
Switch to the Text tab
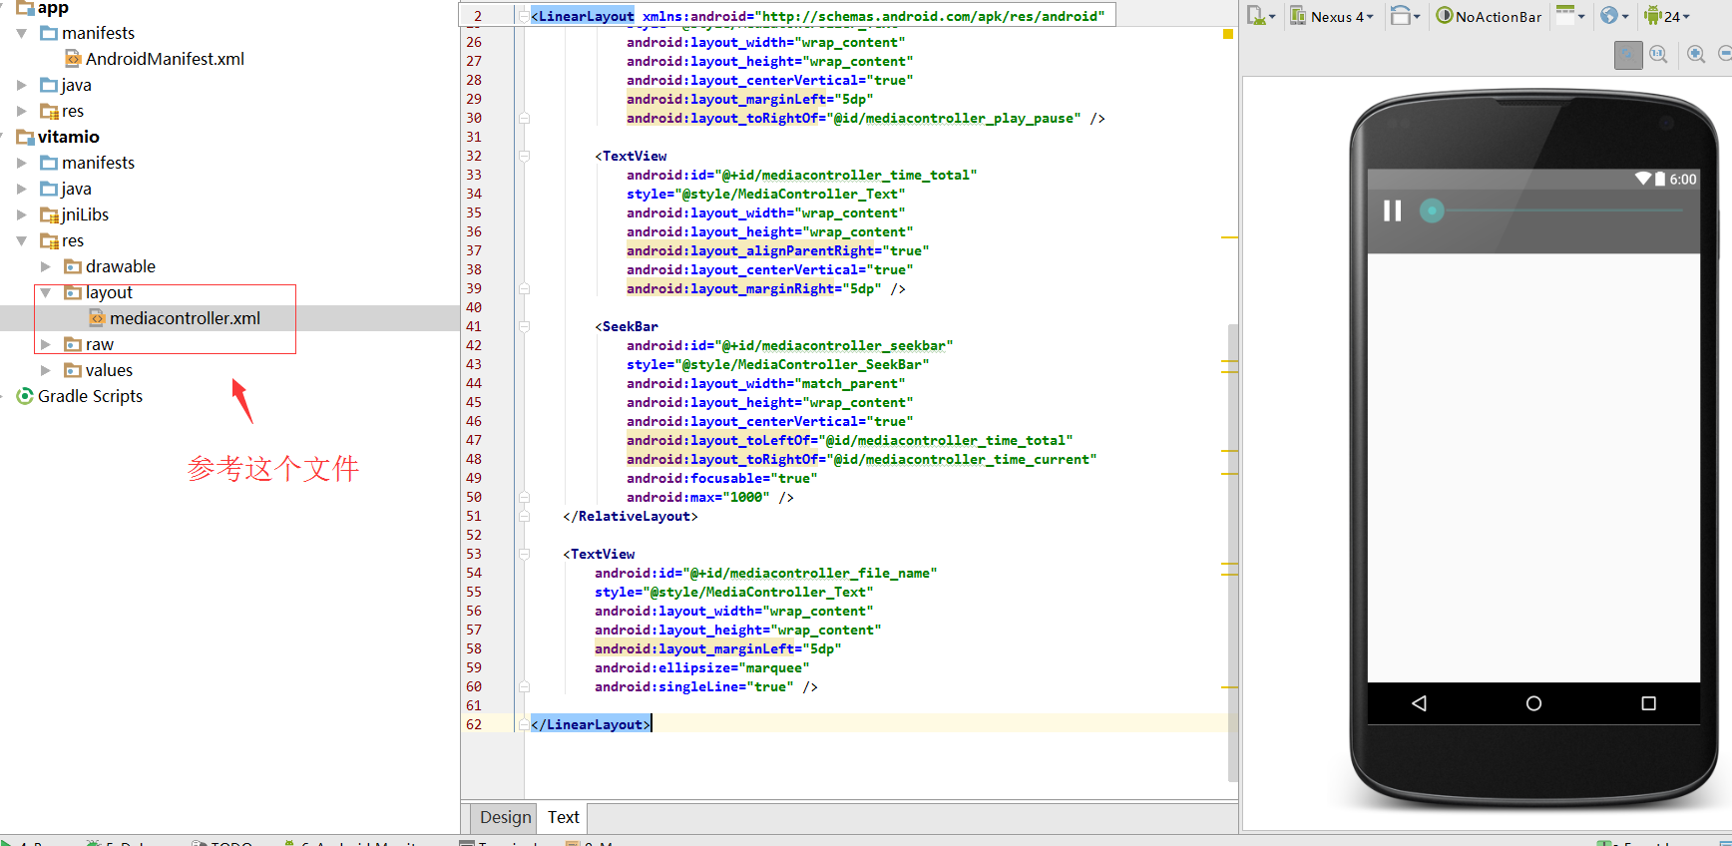tap(563, 817)
